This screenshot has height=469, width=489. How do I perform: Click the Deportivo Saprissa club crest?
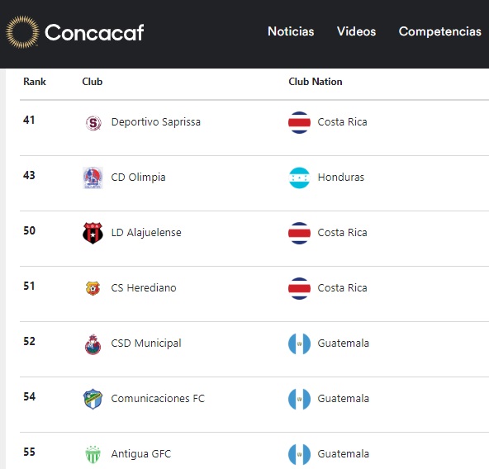pos(93,122)
